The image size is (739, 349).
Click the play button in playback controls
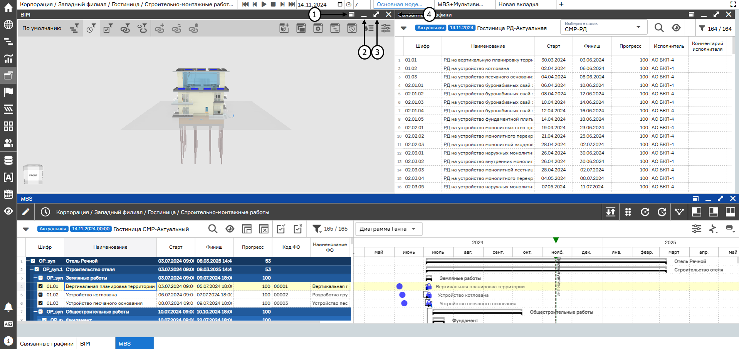click(x=264, y=4)
